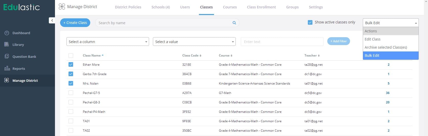Open Dashboard from the sidebar icon
The width and height of the screenshot is (428, 136).
coord(7,33)
